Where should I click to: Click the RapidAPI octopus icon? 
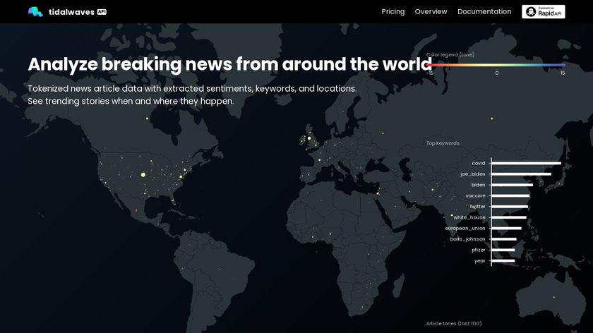pyautogui.click(x=531, y=12)
